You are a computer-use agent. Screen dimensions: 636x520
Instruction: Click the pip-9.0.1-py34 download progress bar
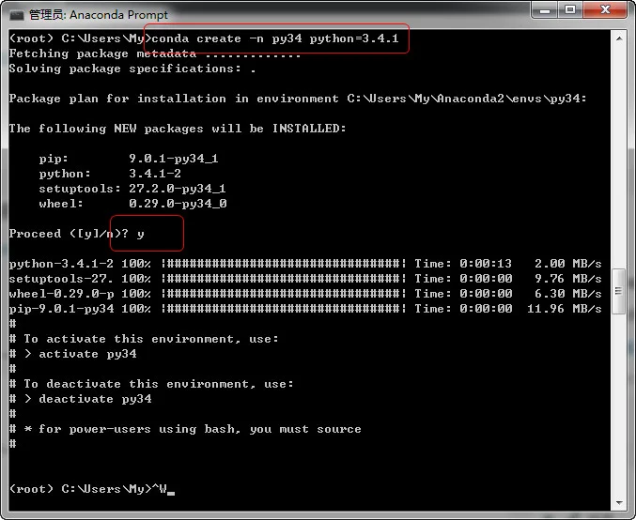[x=283, y=309]
